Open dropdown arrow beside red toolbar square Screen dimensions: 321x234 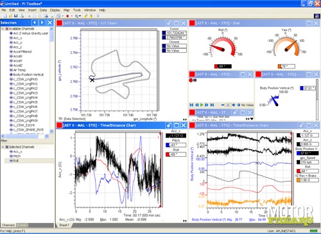pyautogui.click(x=72, y=16)
